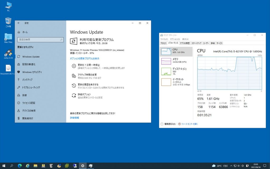Image resolution: width=270 pixels, height=169 pixels.
Task: Launch the rufus-3.14 desktop icon
Action: (8, 54)
